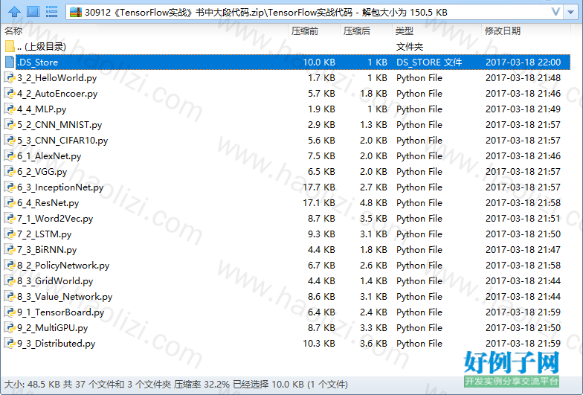
Task: Click the archive icon in address bar
Action: (76, 12)
